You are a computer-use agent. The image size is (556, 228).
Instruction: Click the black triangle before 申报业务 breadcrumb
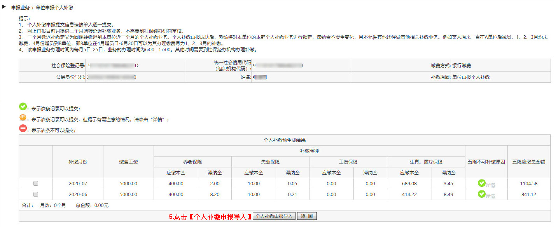coord(4,7)
